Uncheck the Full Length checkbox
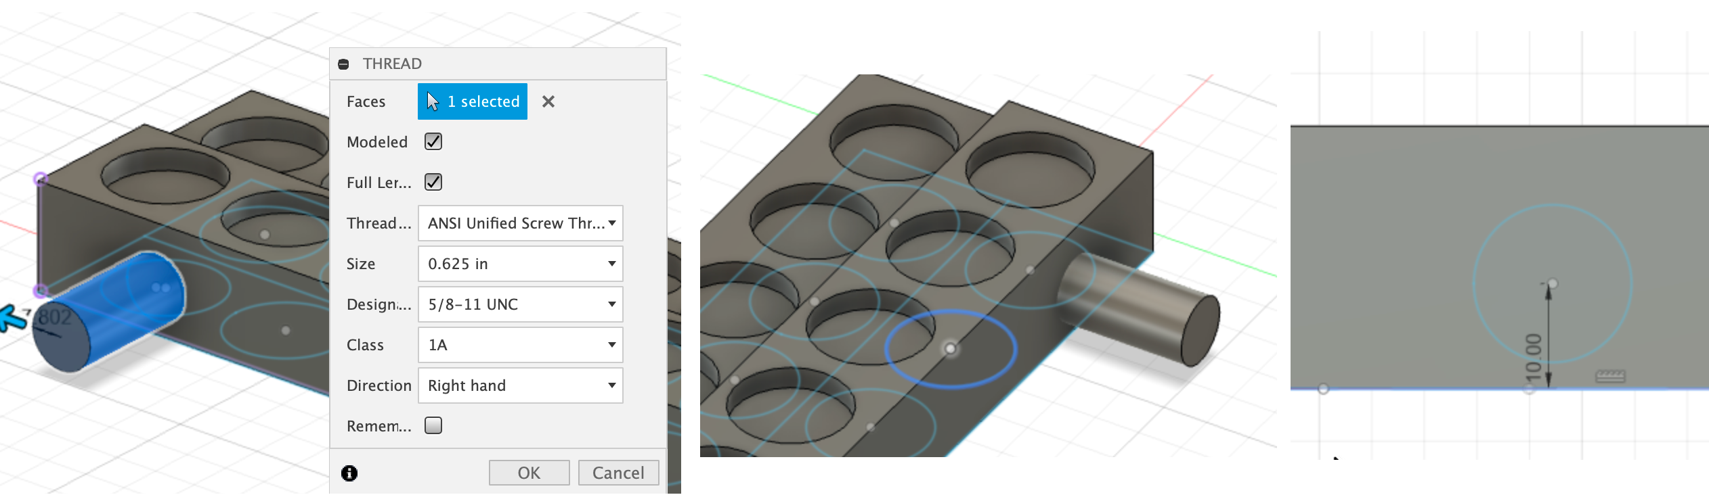The height and width of the screenshot is (495, 1709). tap(433, 182)
